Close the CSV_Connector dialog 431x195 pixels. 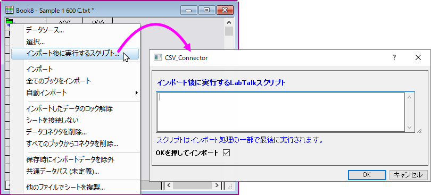418,58
